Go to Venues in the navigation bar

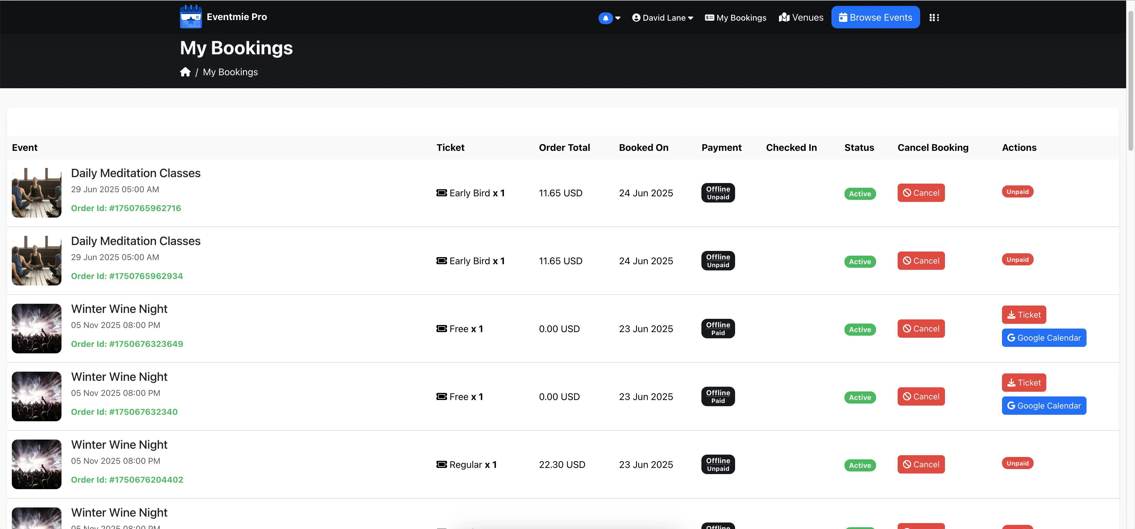(x=801, y=18)
